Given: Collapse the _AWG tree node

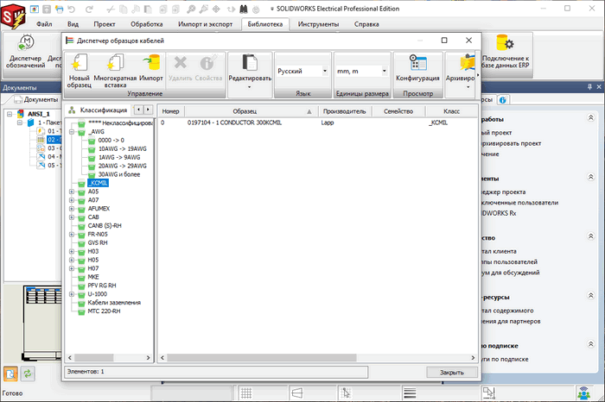Looking at the screenshot, I should coord(72,132).
